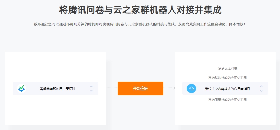Click down chevron in trigger event selector
Image resolution: width=280 pixels, height=130 pixels.
(x=91, y=91)
